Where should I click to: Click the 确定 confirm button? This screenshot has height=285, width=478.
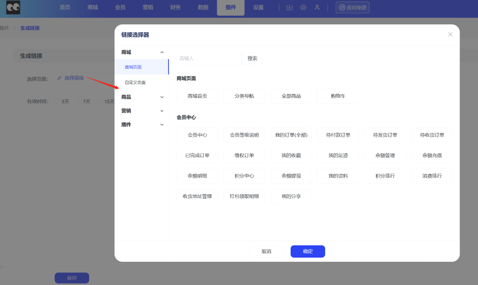(308, 251)
